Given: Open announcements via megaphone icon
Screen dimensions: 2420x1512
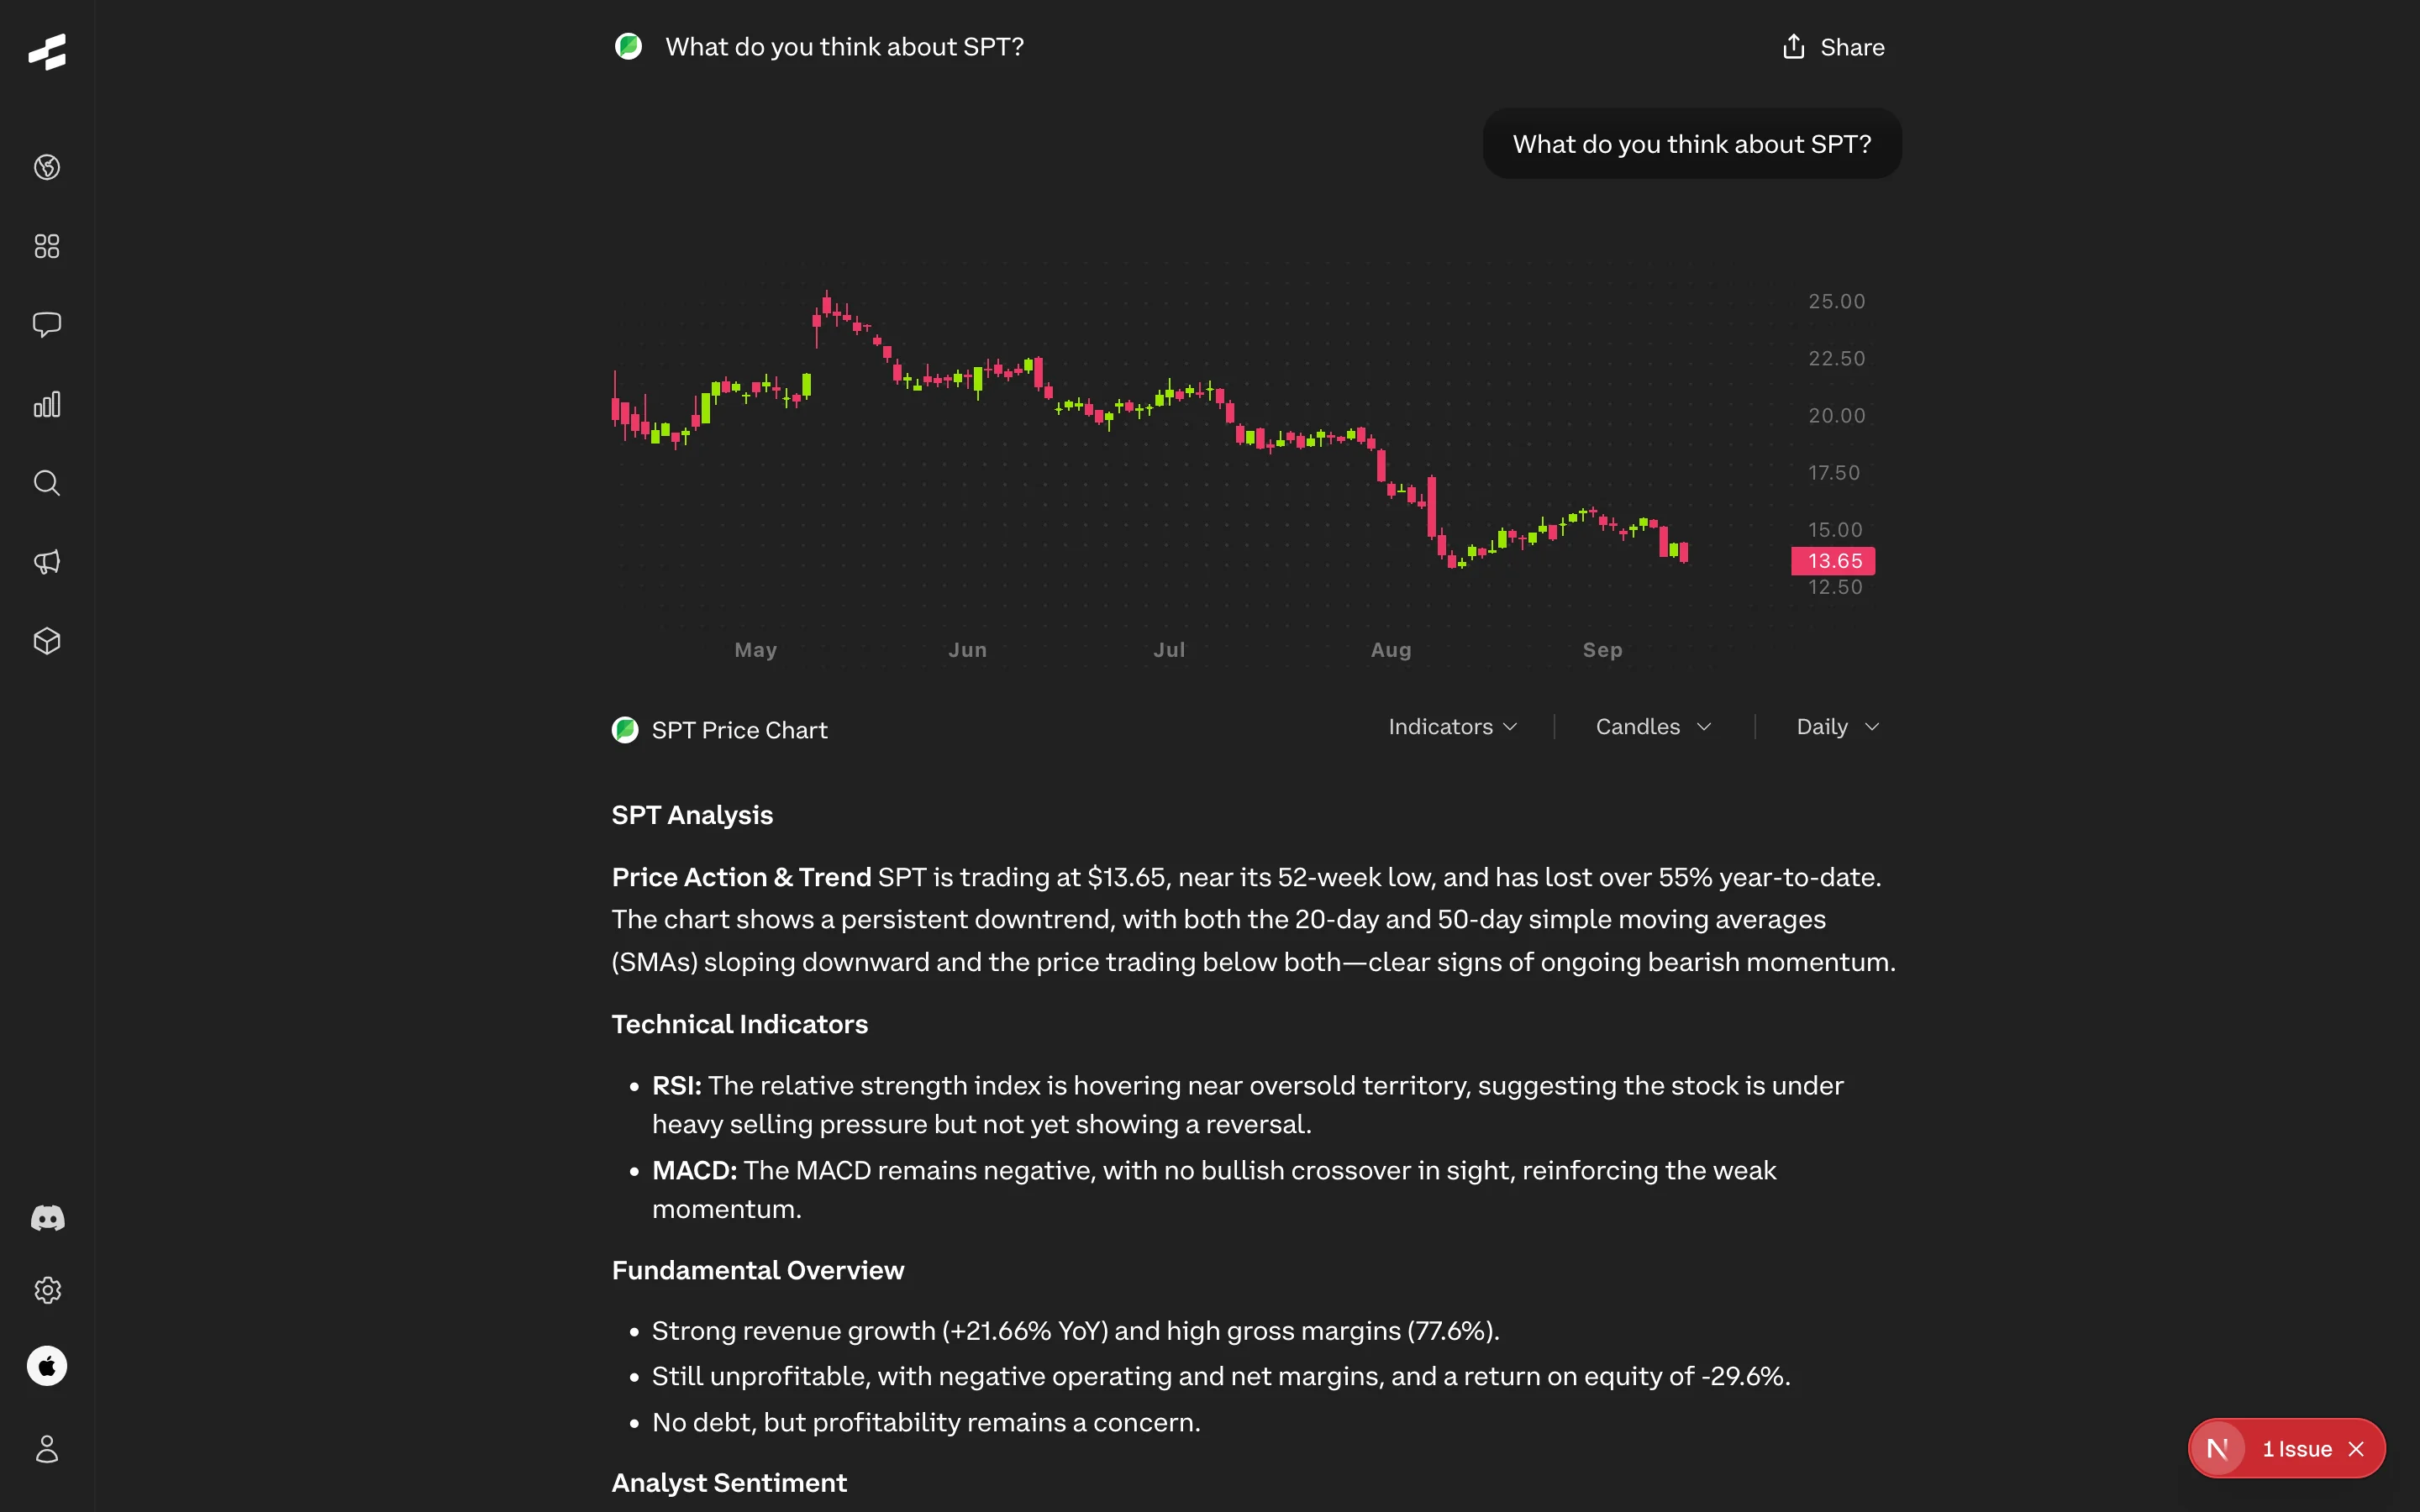Looking at the screenshot, I should 47,561.
